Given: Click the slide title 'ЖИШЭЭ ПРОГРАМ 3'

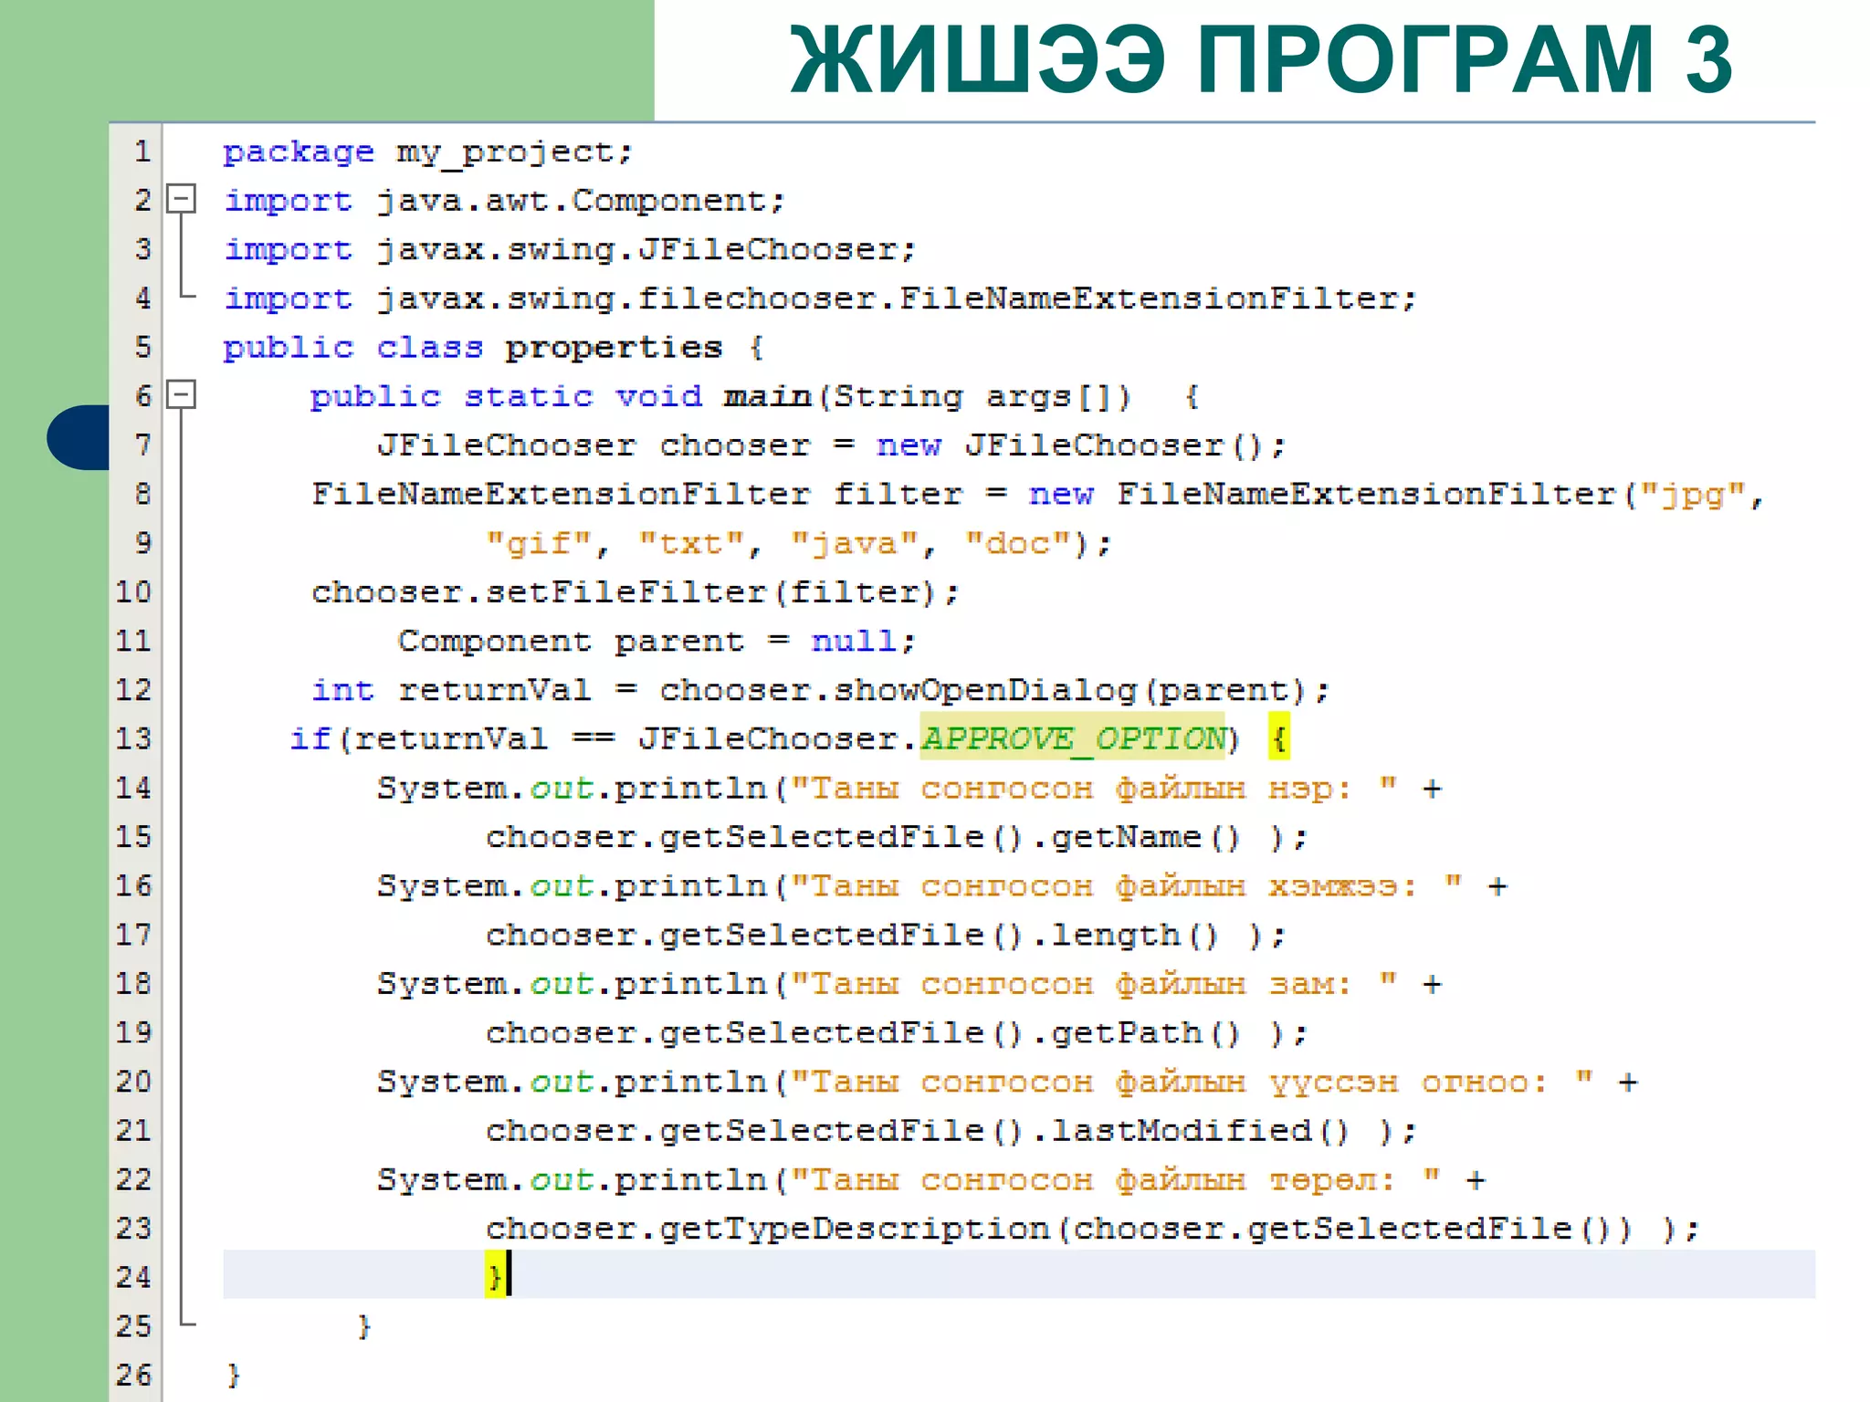Looking at the screenshot, I should pos(1261,59).
